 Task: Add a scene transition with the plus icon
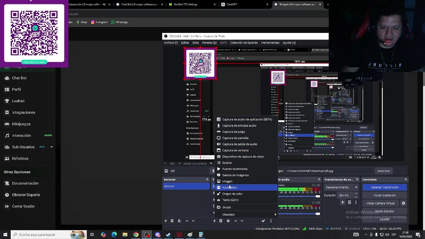click(343, 202)
